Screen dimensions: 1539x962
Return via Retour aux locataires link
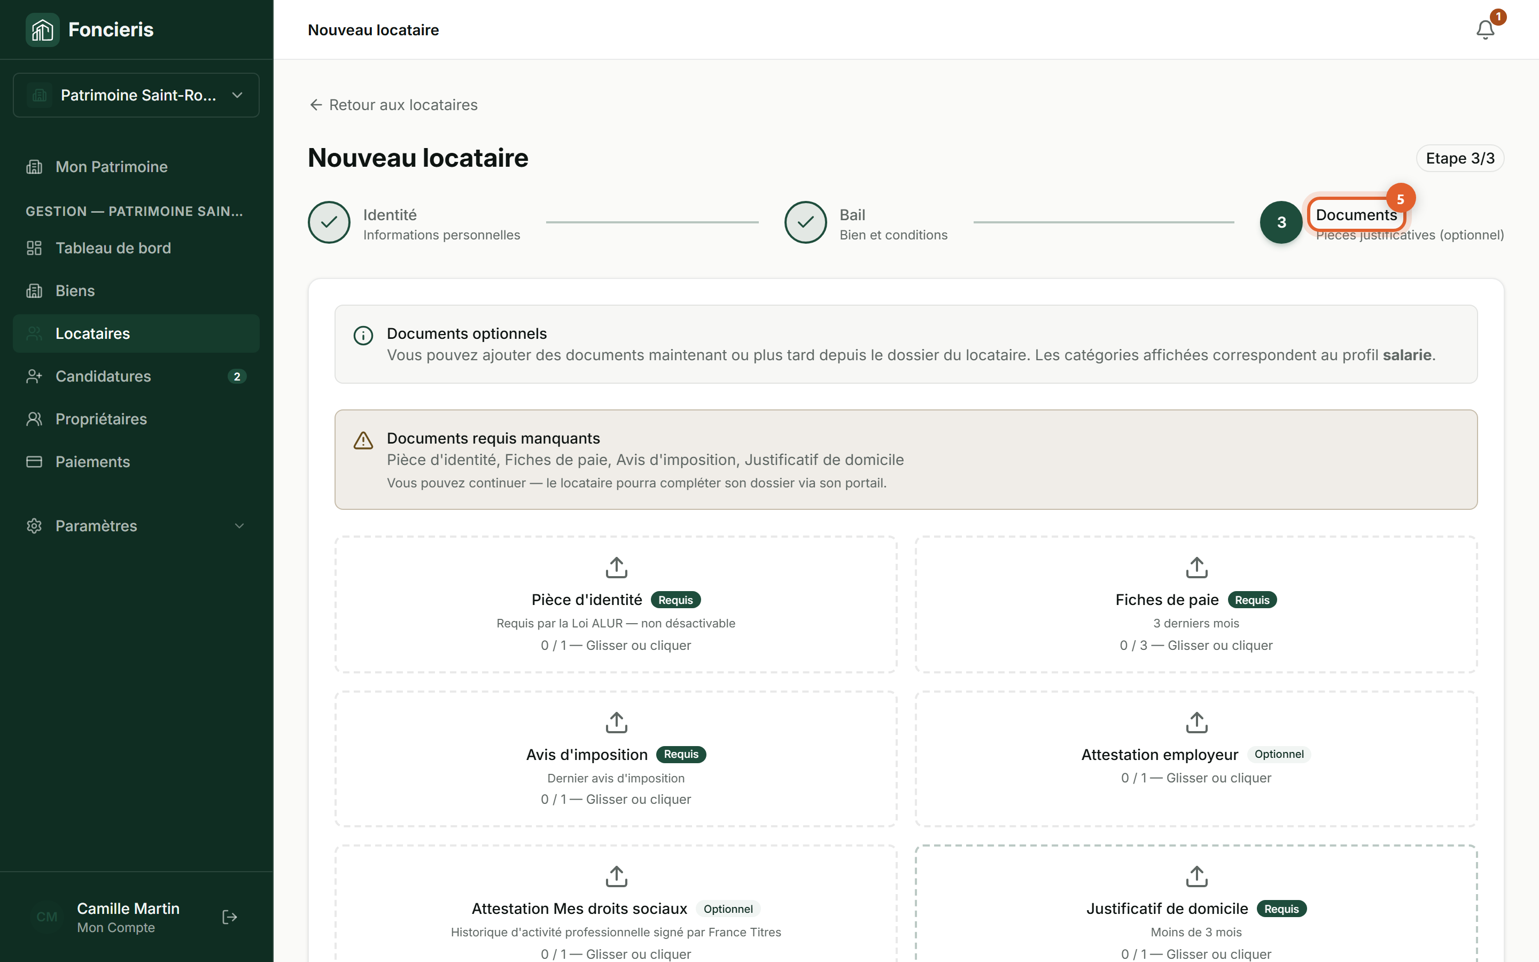(x=393, y=105)
